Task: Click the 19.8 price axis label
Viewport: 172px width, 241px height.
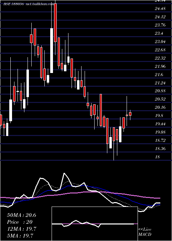Action: pyautogui.click(x=159, y=116)
